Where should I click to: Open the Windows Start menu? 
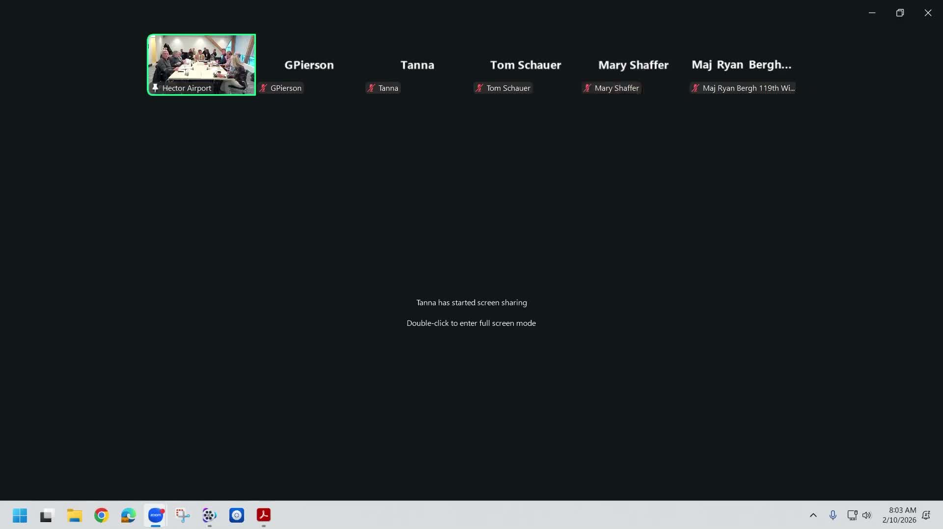(20, 515)
